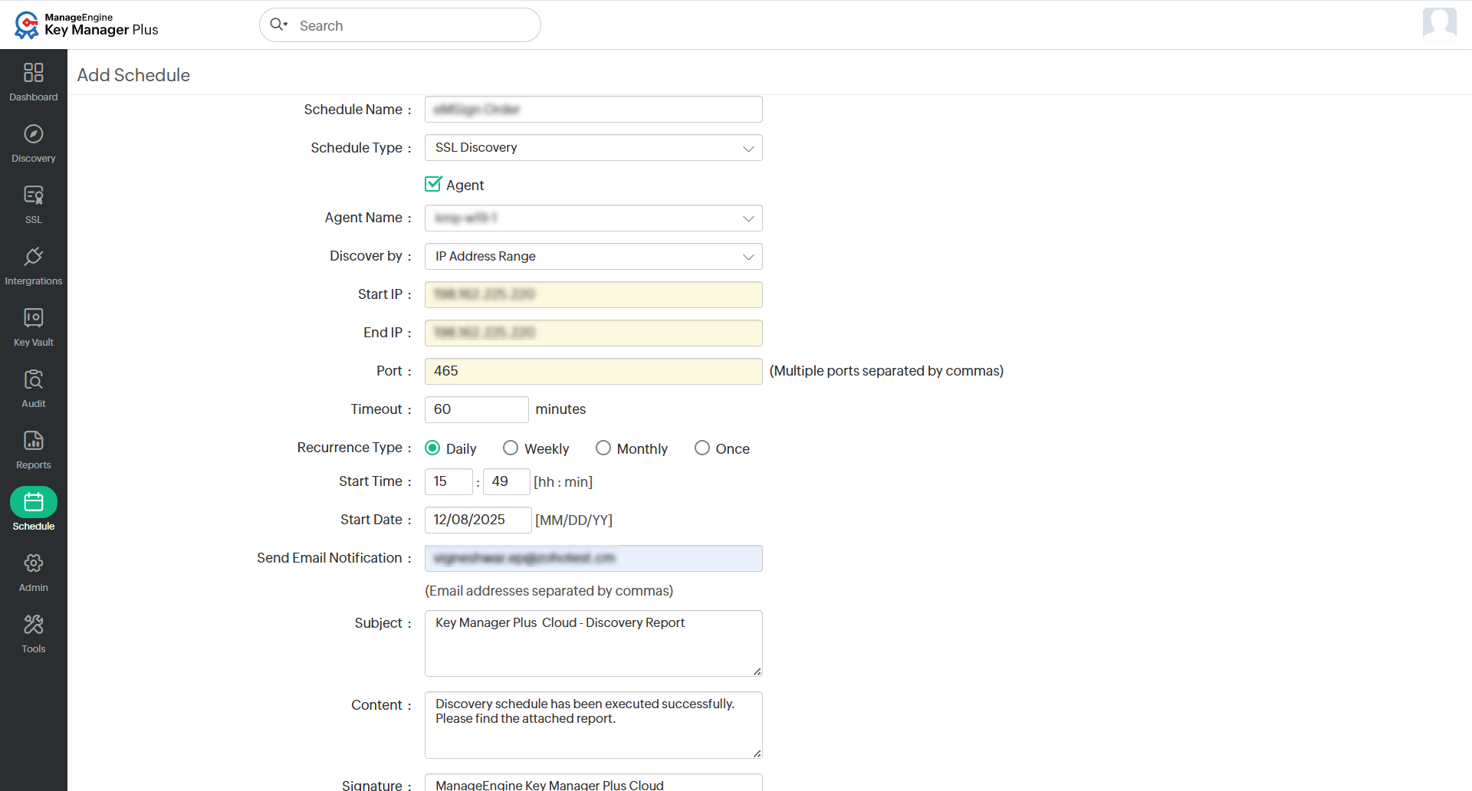Click the search magnifier icon

(x=278, y=25)
